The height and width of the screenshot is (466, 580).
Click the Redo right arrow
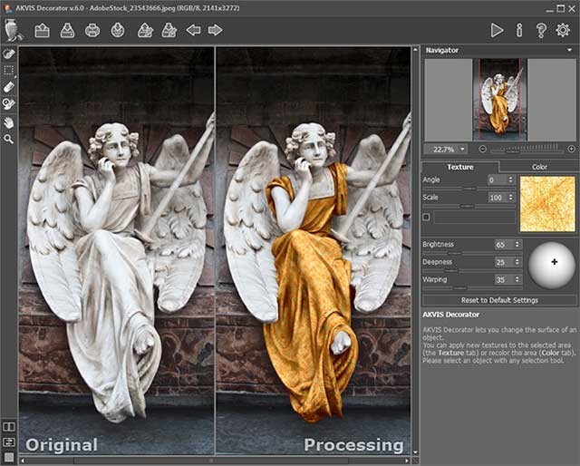(x=216, y=31)
